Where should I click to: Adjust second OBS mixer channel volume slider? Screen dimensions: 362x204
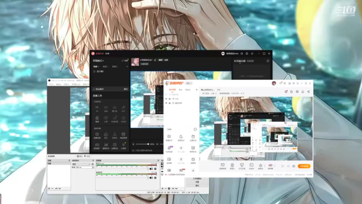pyautogui.click(x=122, y=178)
